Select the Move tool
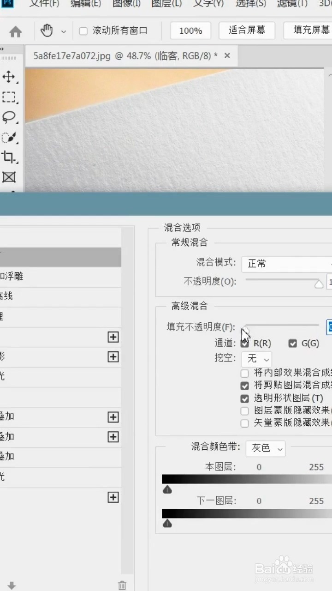 (x=9, y=77)
